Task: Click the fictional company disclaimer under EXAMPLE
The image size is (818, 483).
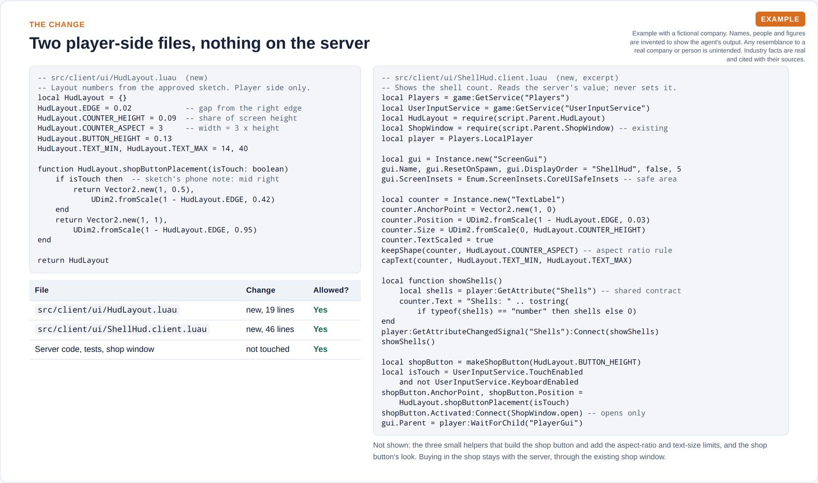Action: (717, 46)
